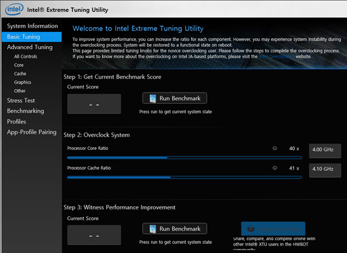Viewport: 347px width, 253px height.
Task: Click the 40 x core ratio value
Action: pyautogui.click(x=294, y=149)
